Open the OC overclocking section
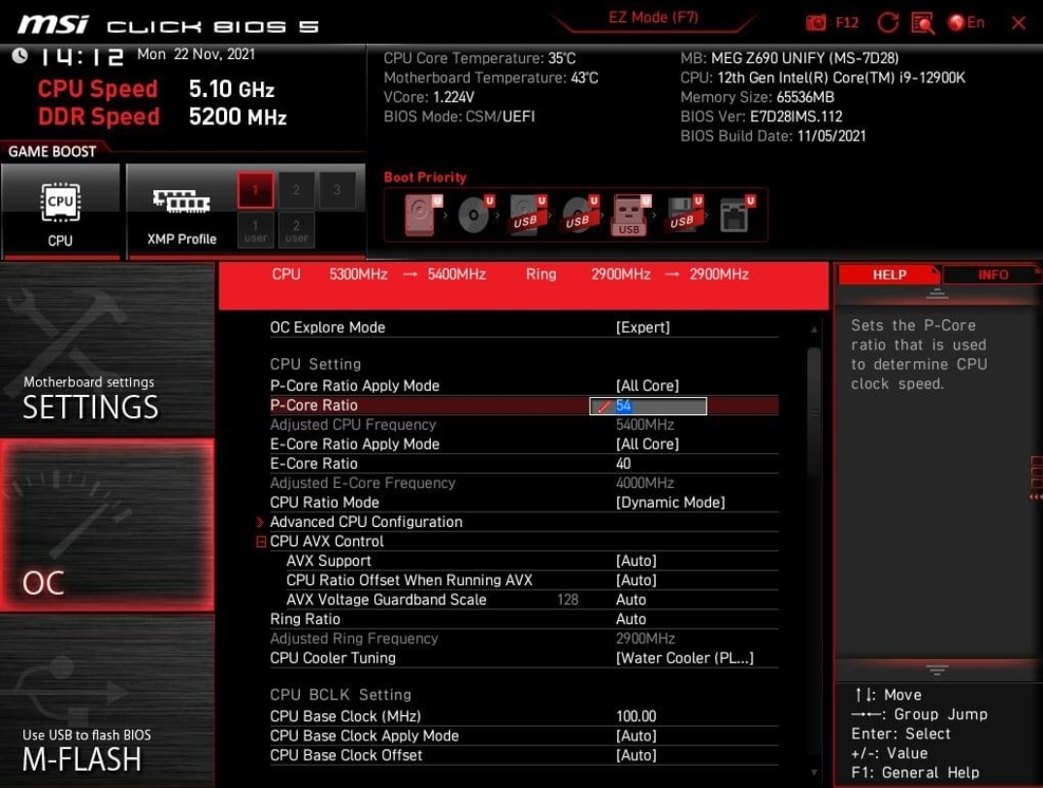The image size is (1043, 788). point(107,524)
